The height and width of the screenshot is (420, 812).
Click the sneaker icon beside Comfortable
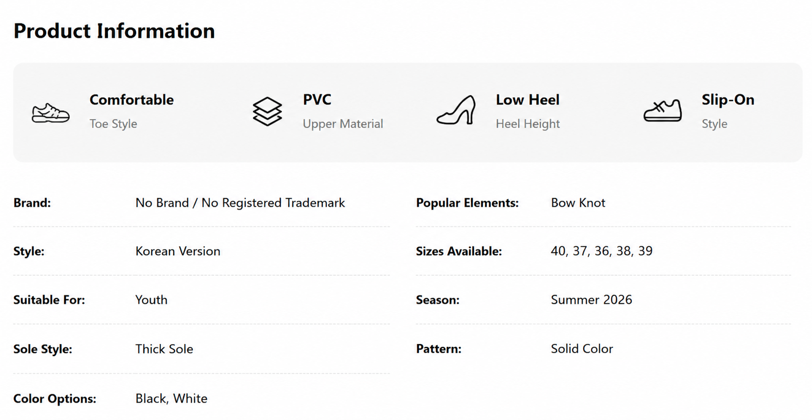tap(51, 113)
